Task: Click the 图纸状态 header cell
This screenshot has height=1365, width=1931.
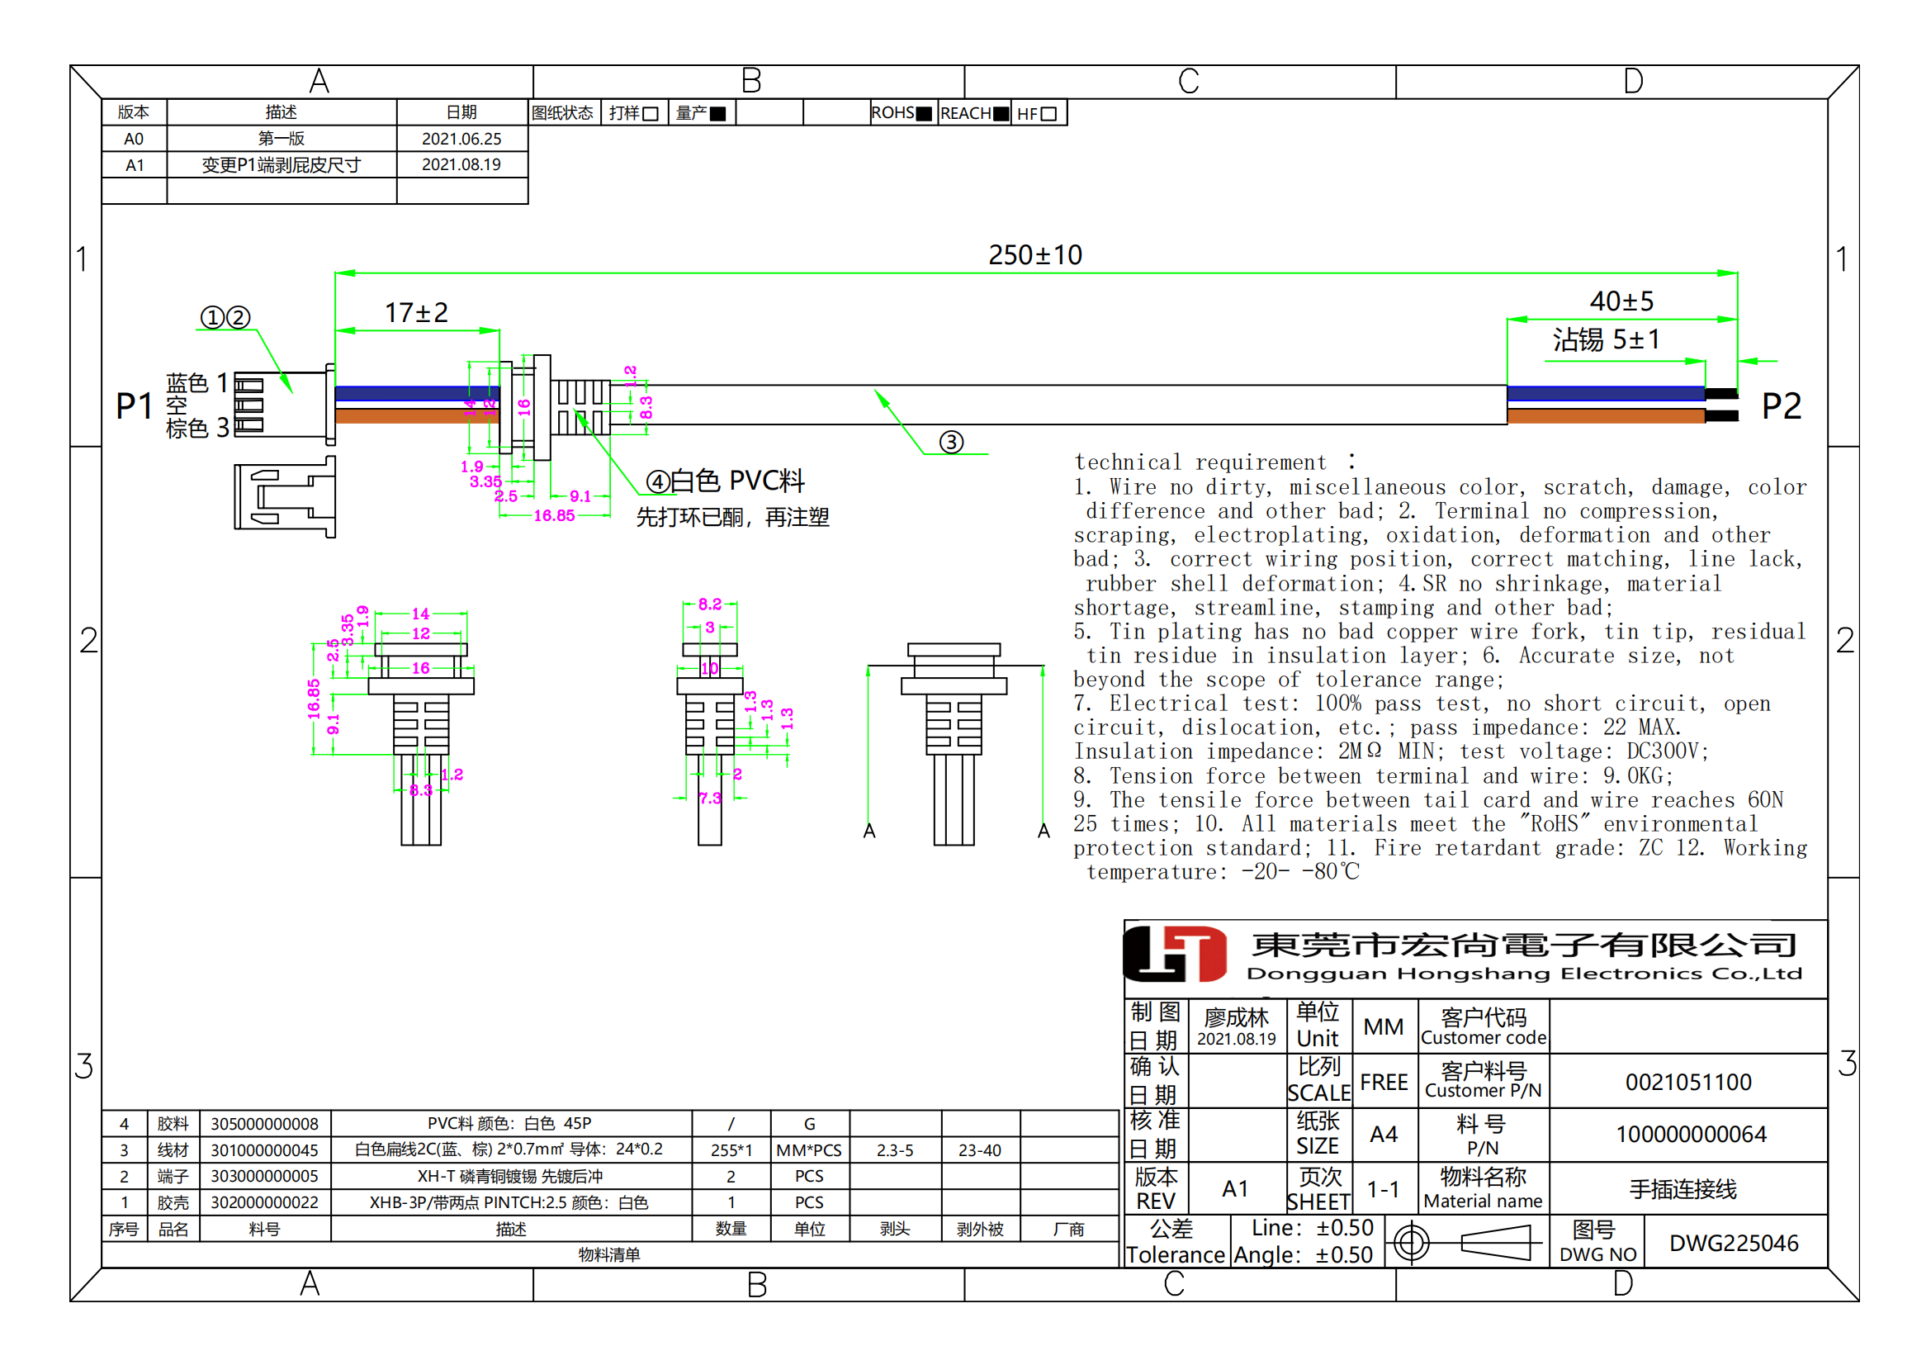Action: [564, 112]
